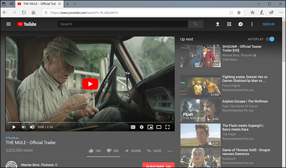This screenshot has width=286, height=168.
Task: Open the Flash meets Supergirl thumbnail
Action: click(201, 135)
